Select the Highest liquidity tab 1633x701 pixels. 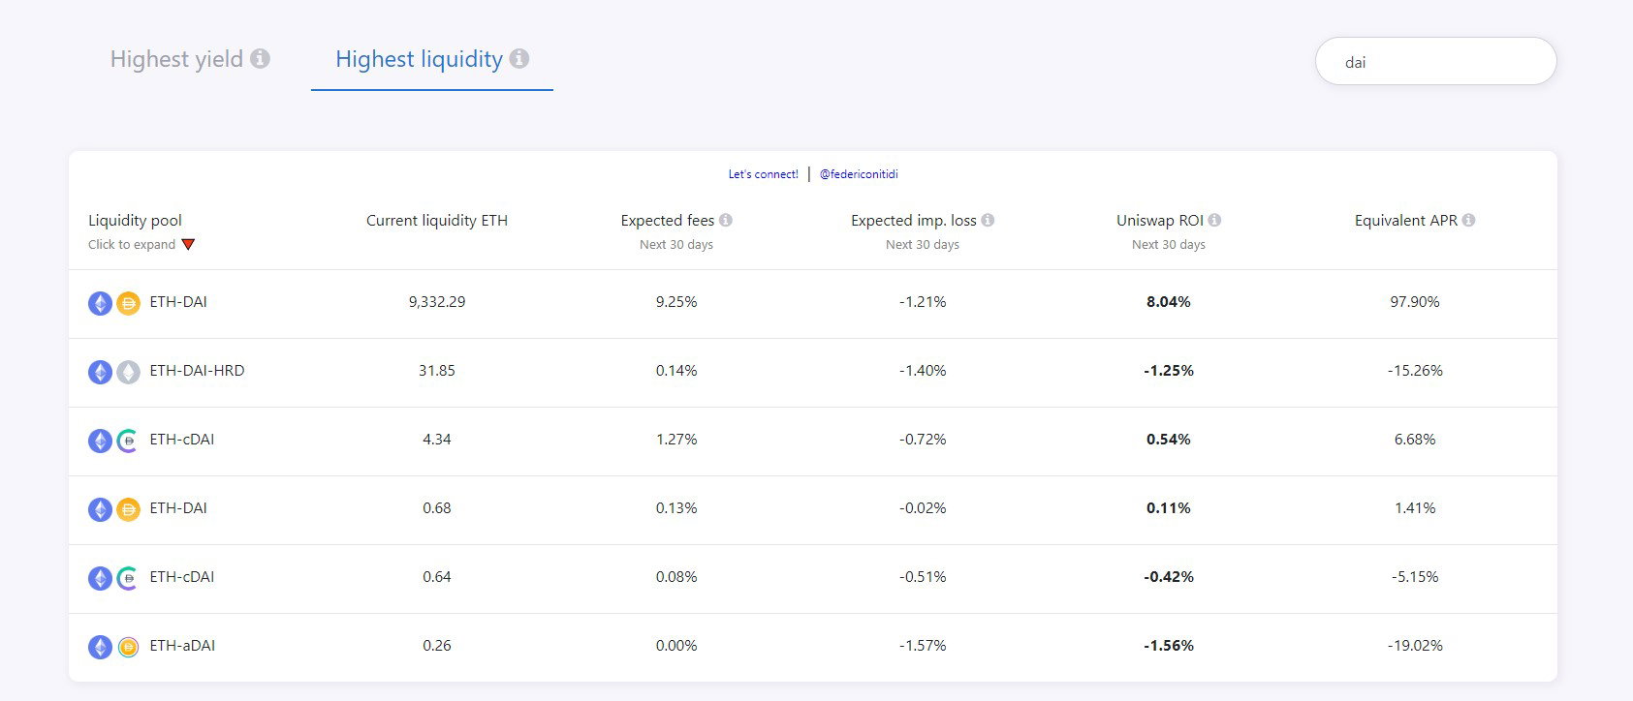pos(419,59)
